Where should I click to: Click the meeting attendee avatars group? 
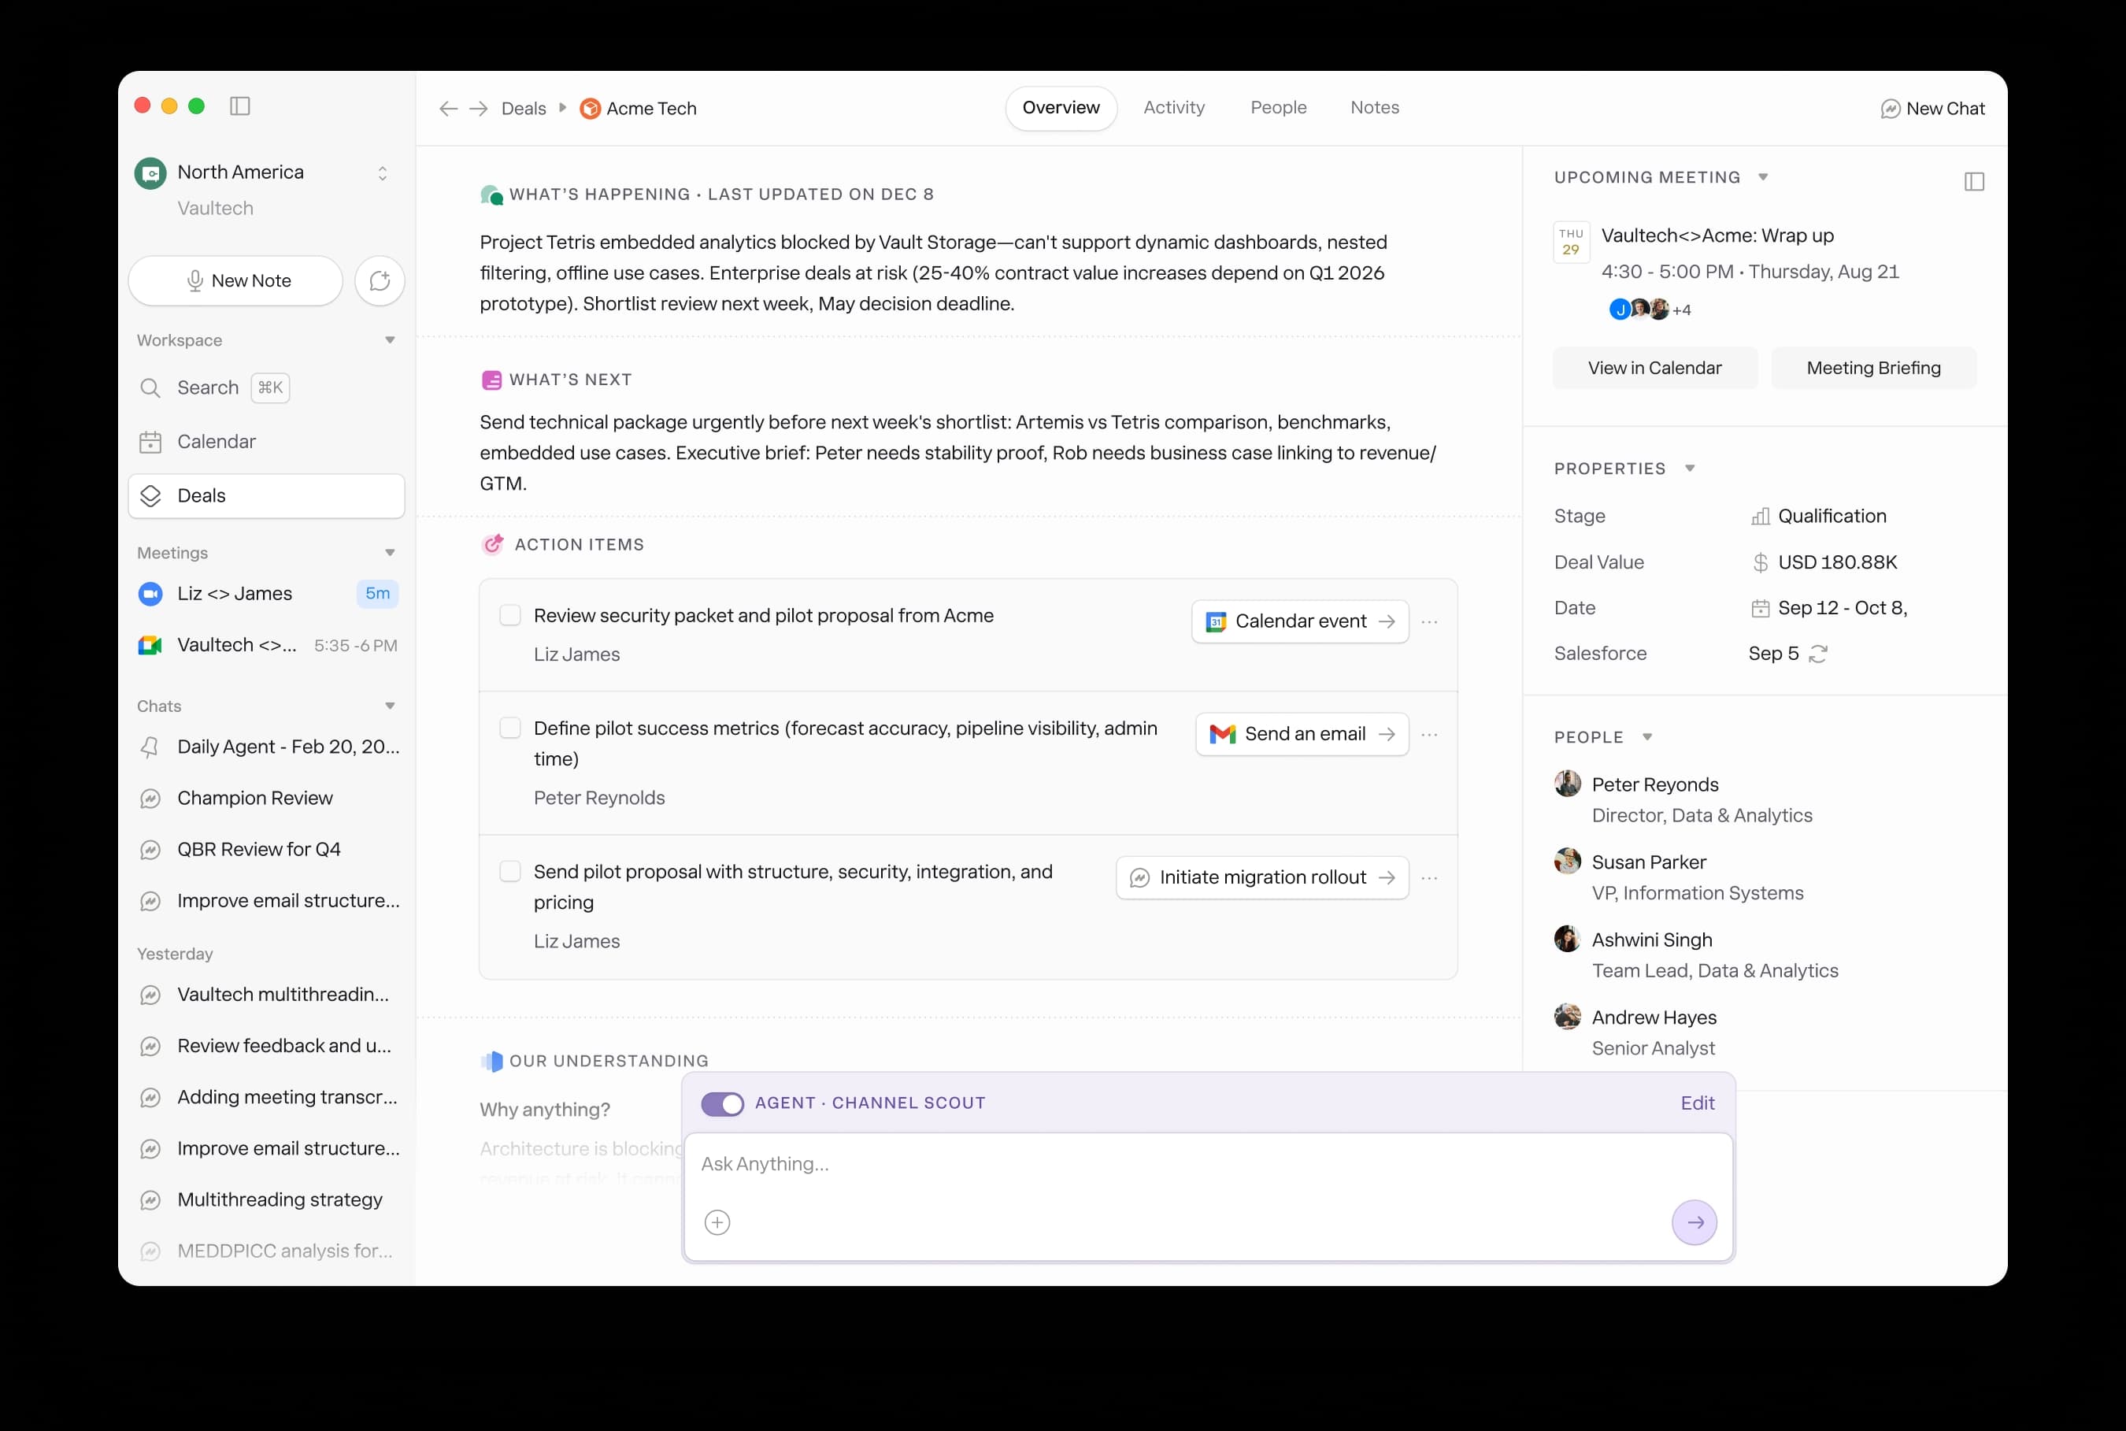1649,310
